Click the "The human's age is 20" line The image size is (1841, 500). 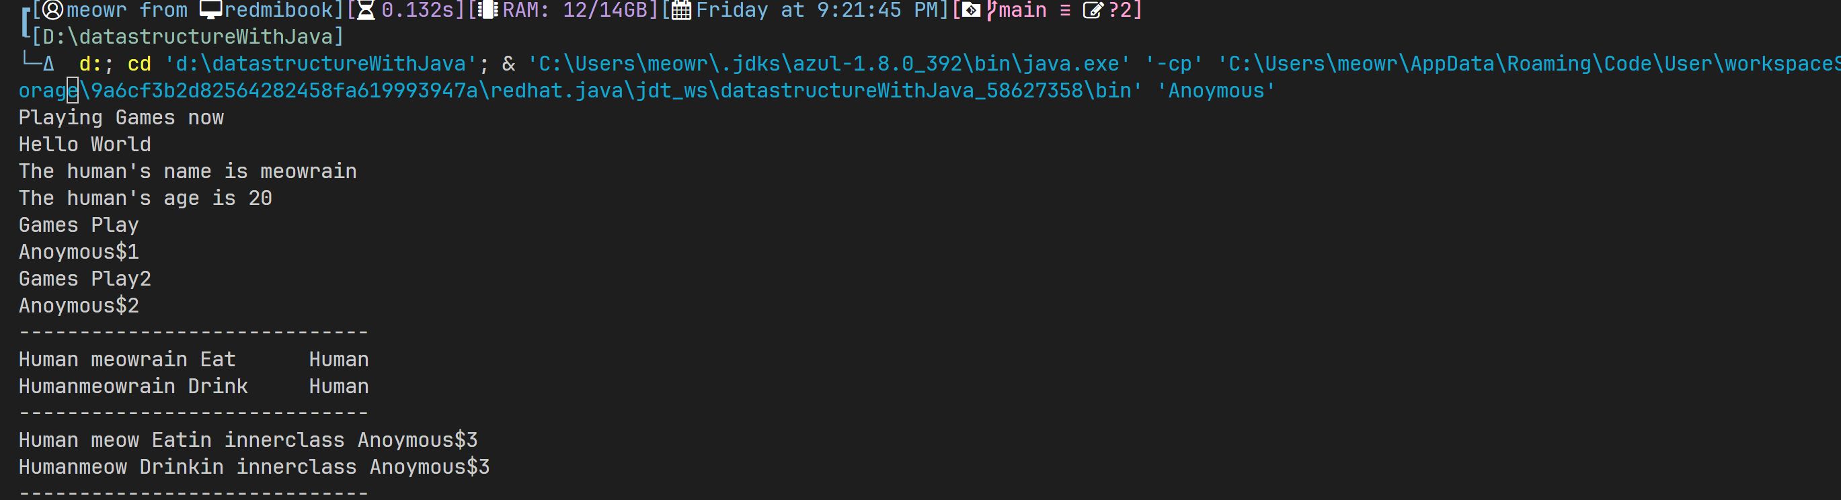pyautogui.click(x=145, y=198)
